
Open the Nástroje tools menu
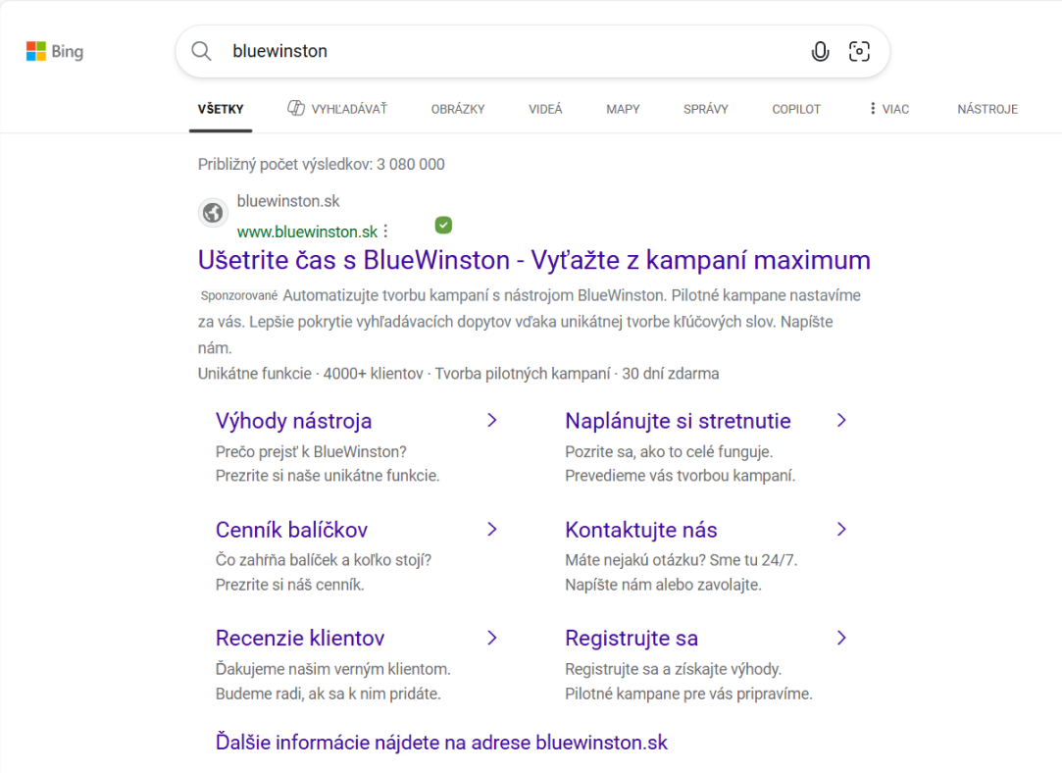pyautogui.click(x=987, y=109)
